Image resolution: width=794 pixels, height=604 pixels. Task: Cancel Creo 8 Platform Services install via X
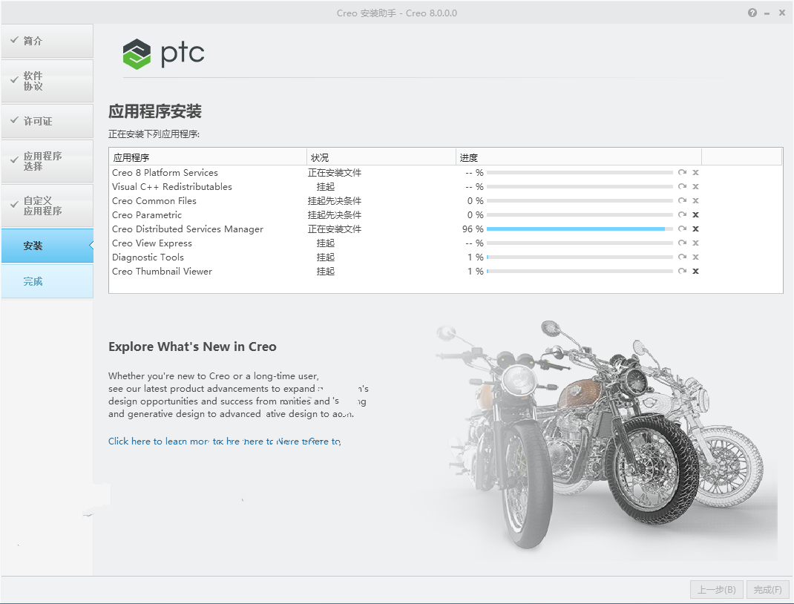696,173
